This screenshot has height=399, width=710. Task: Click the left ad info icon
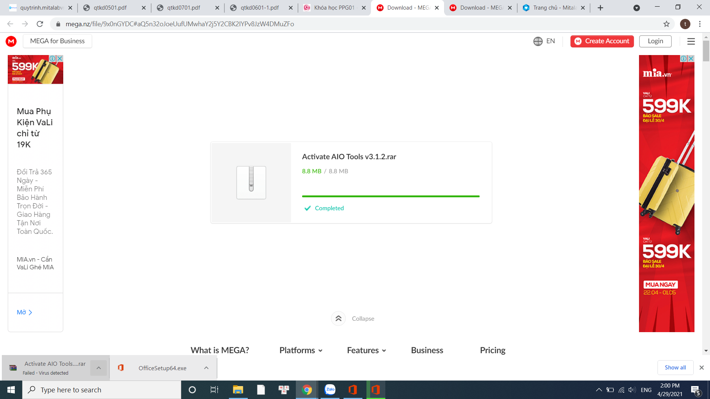click(53, 58)
